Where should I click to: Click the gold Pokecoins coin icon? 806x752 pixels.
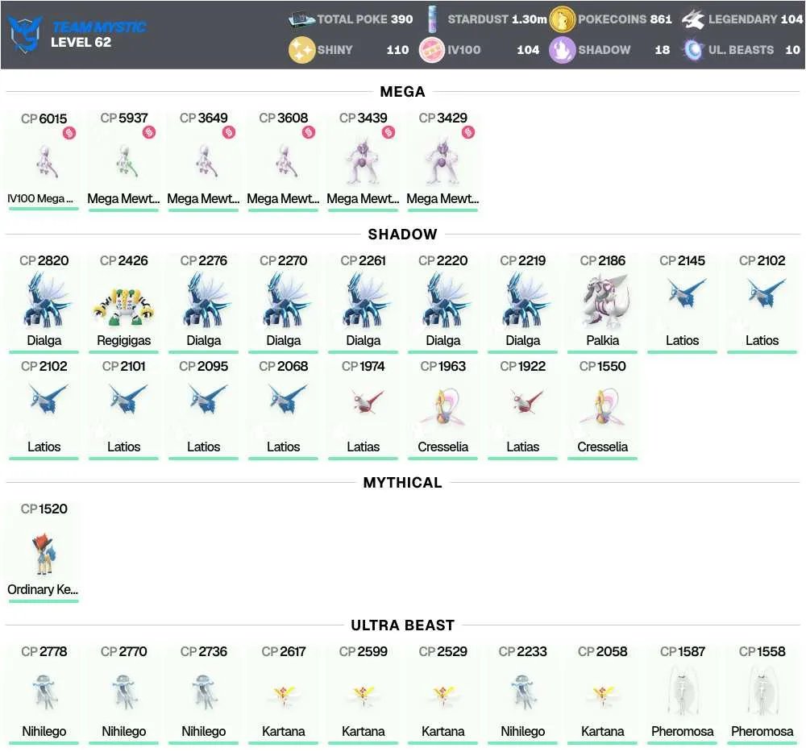[562, 19]
